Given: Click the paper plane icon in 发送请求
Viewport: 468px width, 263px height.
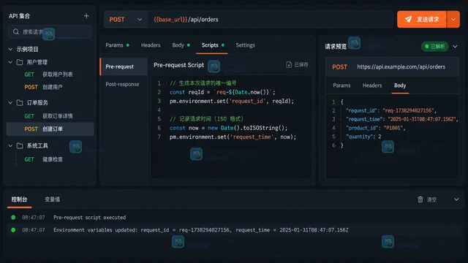Looking at the screenshot, I should (408, 20).
